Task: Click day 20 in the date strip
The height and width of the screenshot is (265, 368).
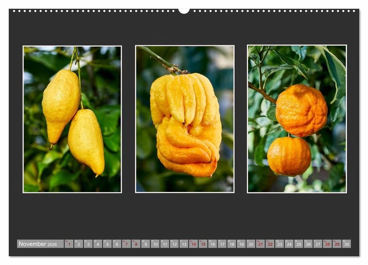Action: (x=251, y=244)
